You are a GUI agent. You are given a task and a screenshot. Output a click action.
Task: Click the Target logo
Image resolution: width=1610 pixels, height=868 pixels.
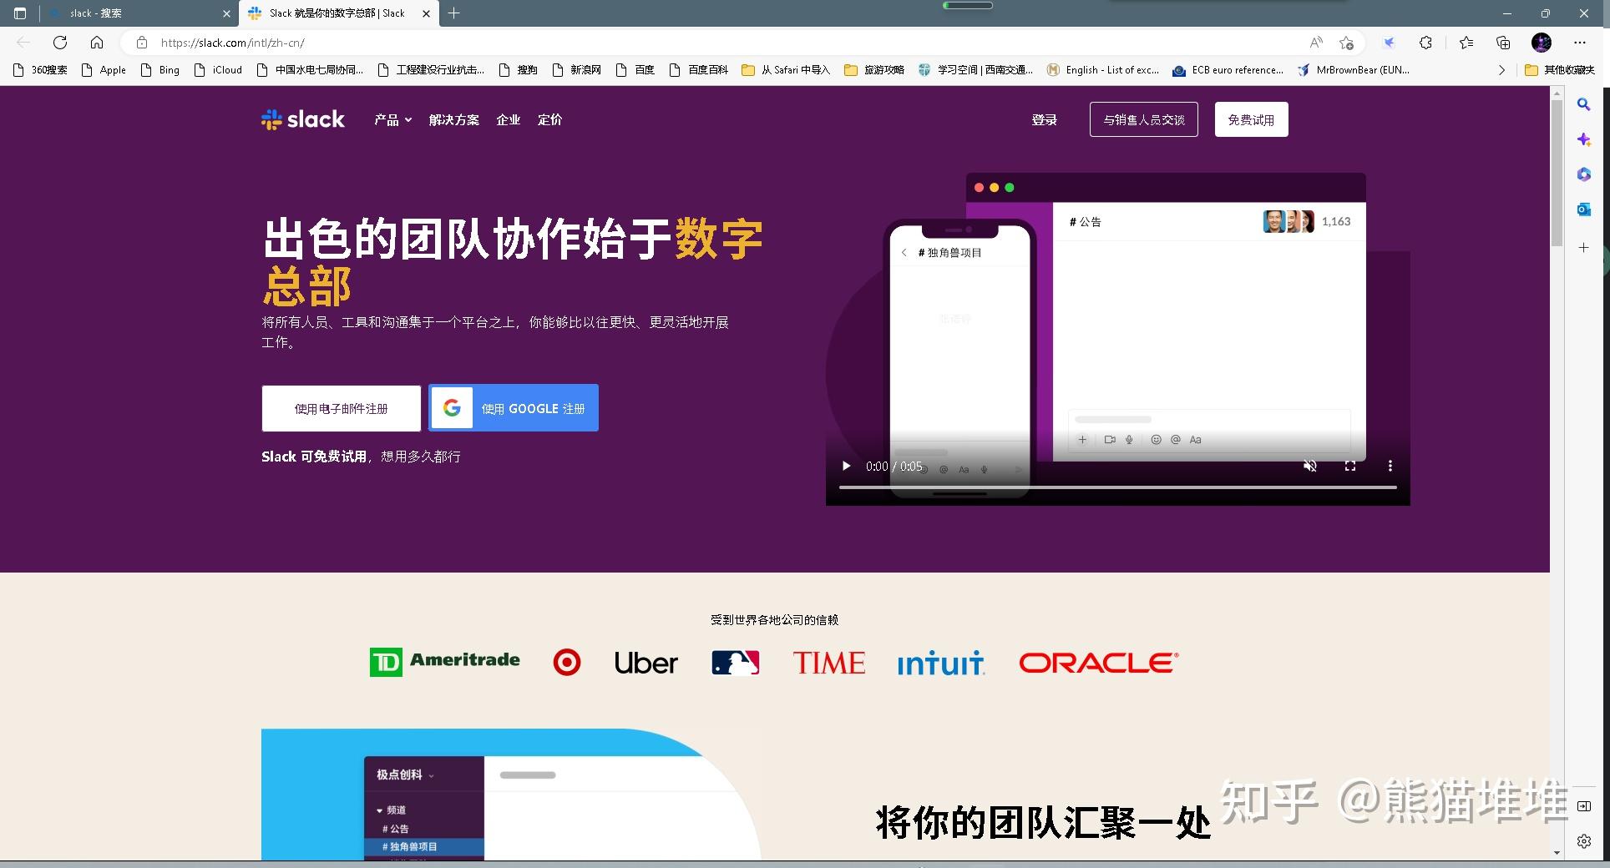[567, 663]
